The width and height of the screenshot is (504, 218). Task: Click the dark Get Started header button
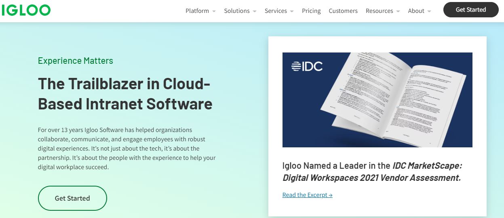[x=471, y=10]
